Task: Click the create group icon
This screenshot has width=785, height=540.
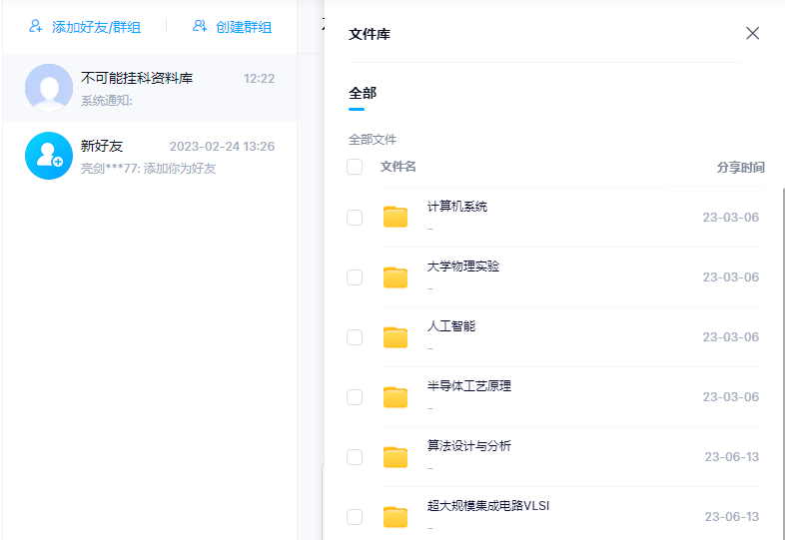Action: (200, 26)
